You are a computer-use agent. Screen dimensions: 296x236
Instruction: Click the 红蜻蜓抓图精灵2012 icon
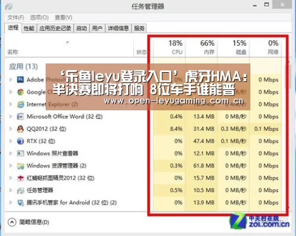[20, 178]
